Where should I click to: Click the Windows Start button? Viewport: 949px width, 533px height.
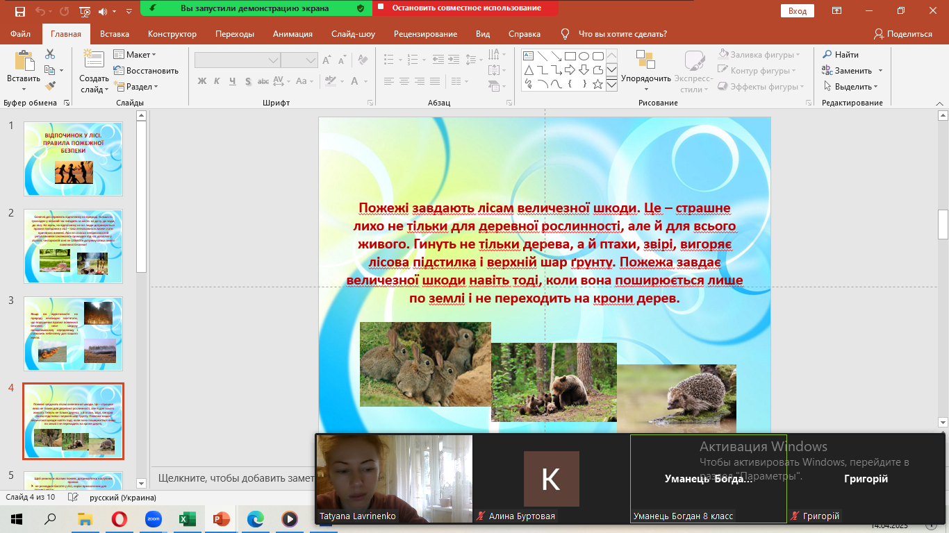pos(17,518)
